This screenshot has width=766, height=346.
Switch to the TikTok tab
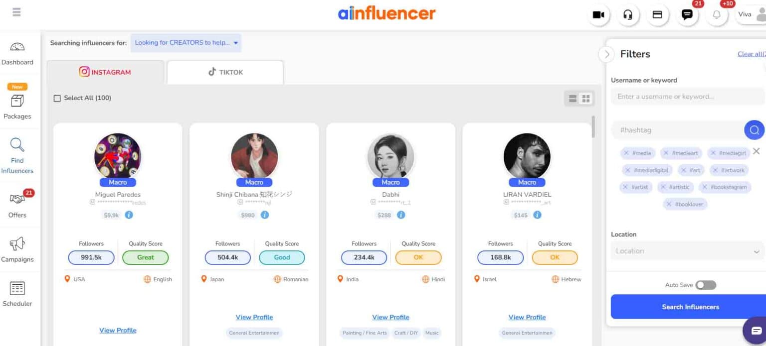point(225,72)
